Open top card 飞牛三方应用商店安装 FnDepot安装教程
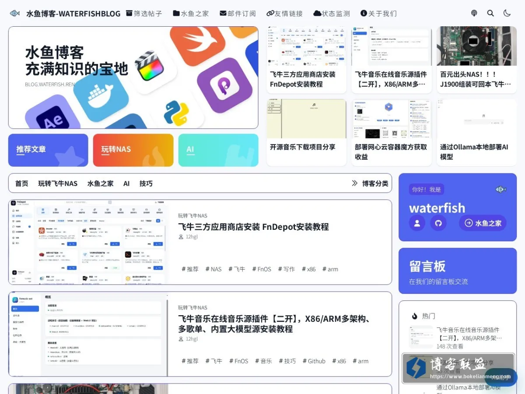The image size is (525, 394). (x=306, y=60)
